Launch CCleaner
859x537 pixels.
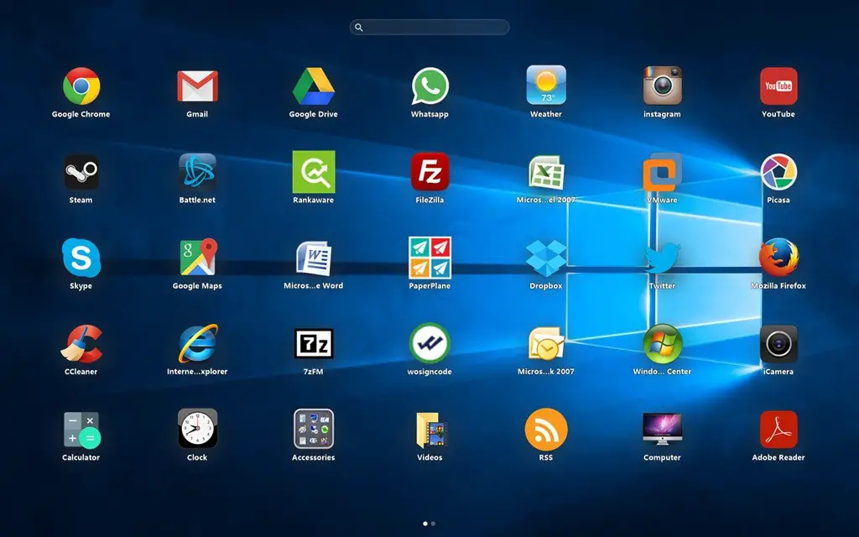point(81,343)
